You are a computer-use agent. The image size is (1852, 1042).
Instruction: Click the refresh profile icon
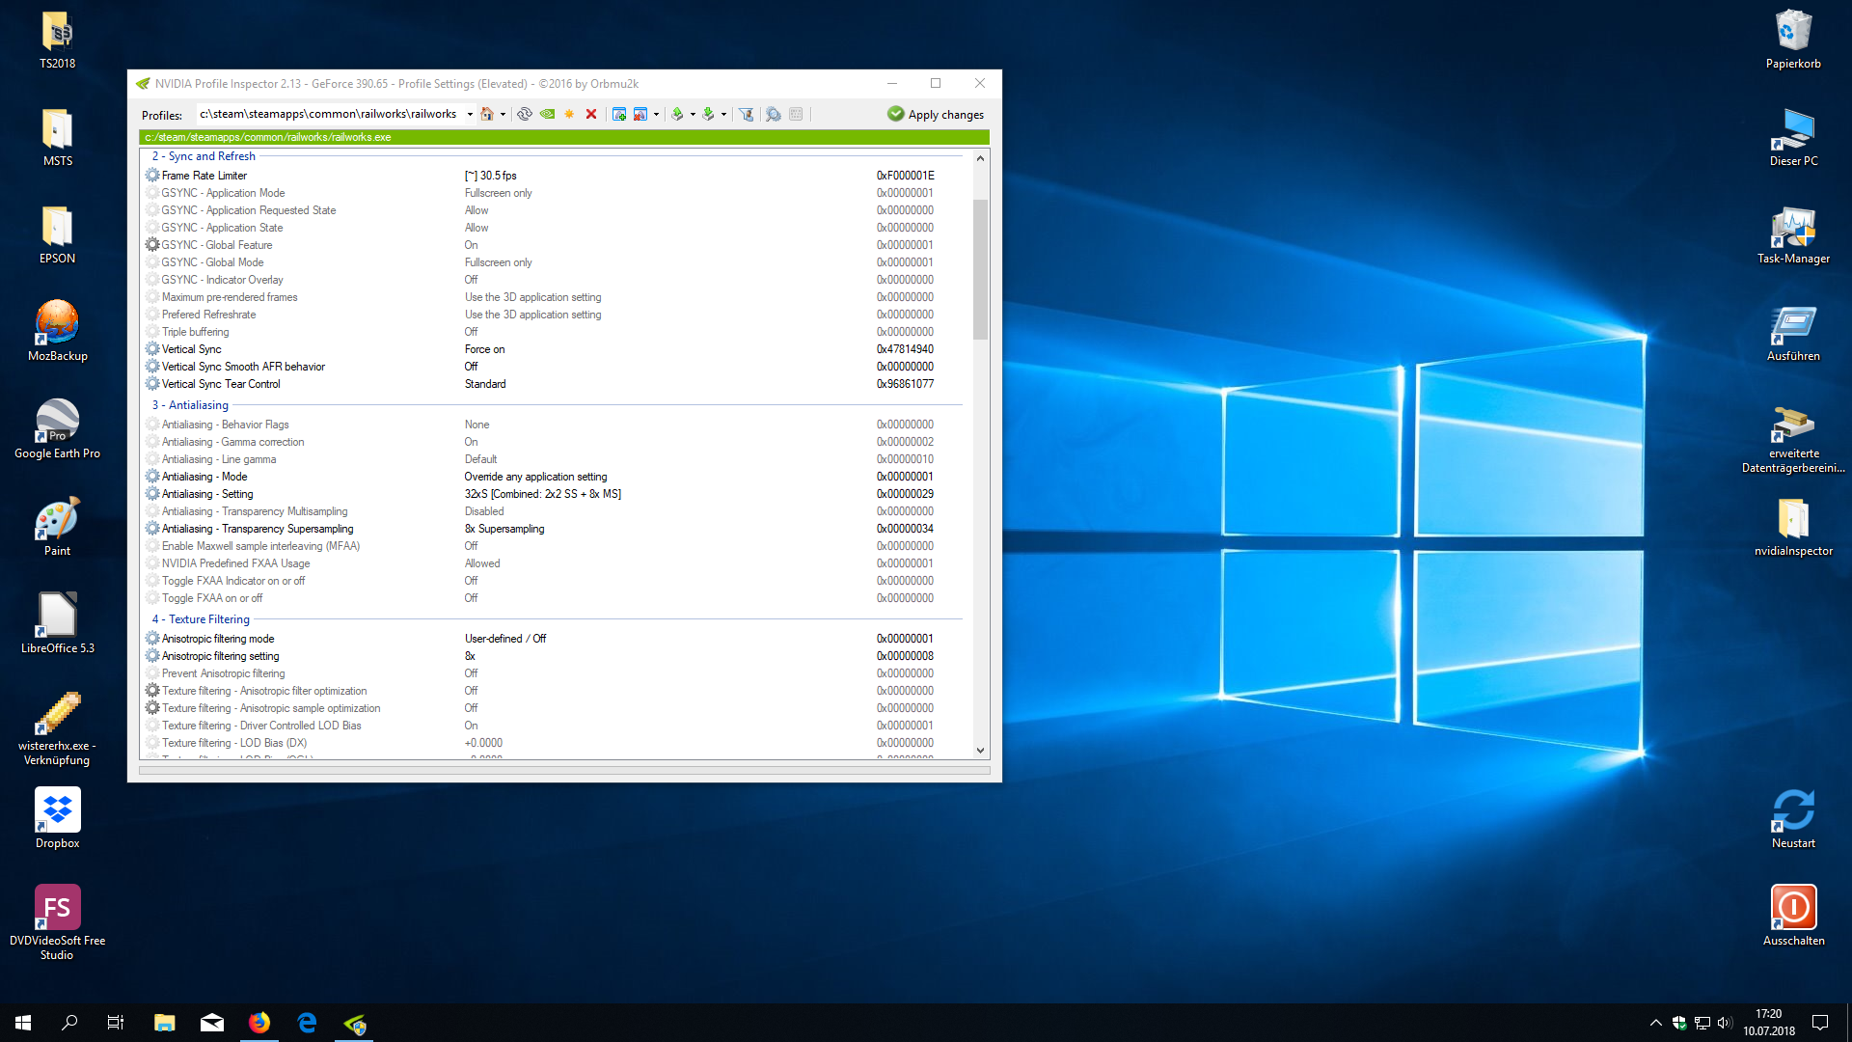524,114
